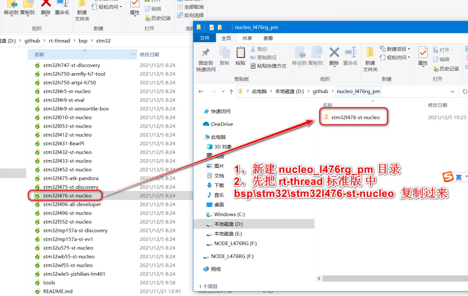Click horizontal scrollbar in front window
This screenshot has width=468, height=296.
[x=395, y=278]
